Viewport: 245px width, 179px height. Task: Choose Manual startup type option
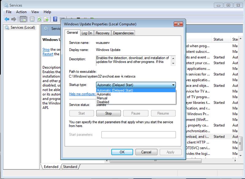click(x=136, y=98)
